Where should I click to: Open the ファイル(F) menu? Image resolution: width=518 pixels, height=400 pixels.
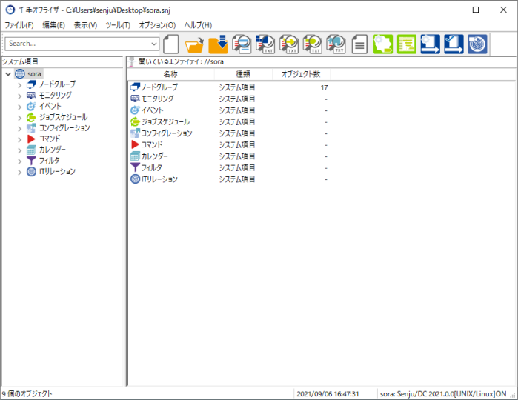(19, 25)
